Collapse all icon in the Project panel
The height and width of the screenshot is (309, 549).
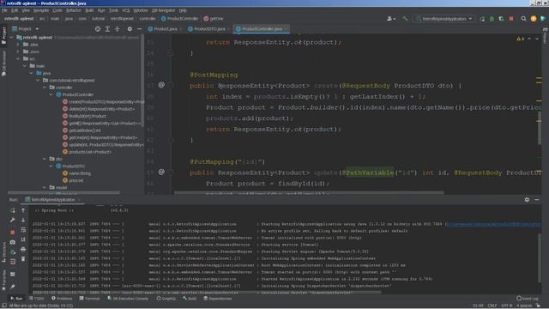click(118, 29)
